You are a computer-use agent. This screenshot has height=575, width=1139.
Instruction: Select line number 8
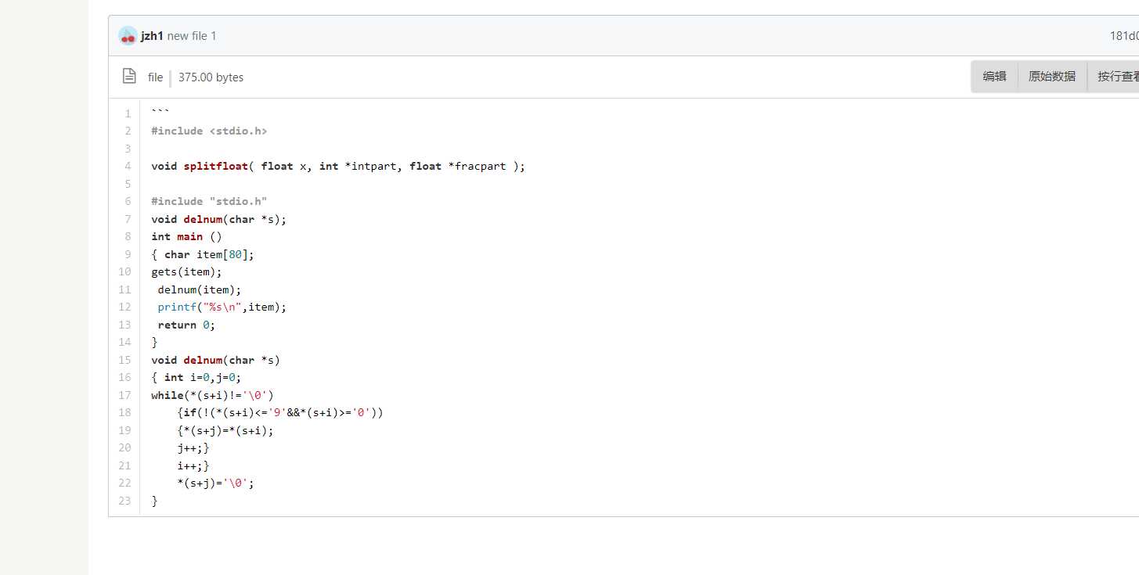(x=128, y=236)
